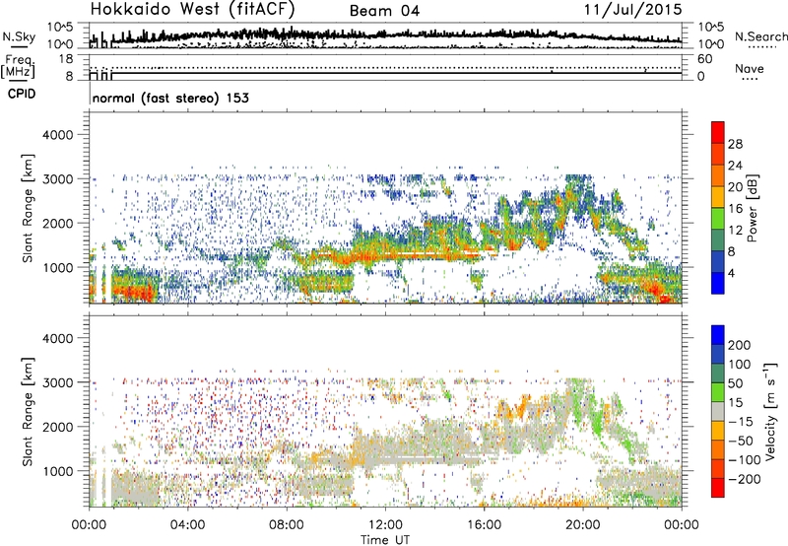
Task: Click the "3000" tick on the velocity panel
Action: (x=57, y=382)
